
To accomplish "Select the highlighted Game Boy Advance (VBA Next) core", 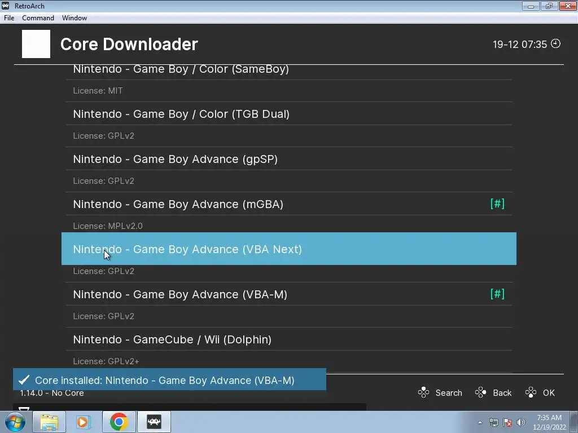I will tap(289, 249).
